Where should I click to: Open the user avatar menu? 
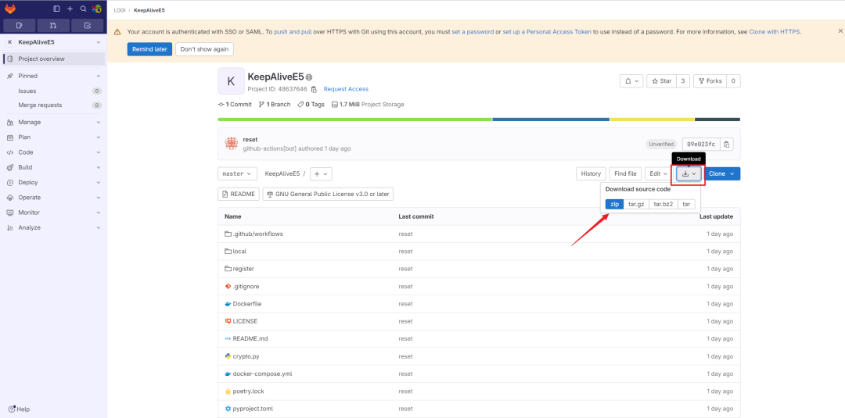pos(96,9)
